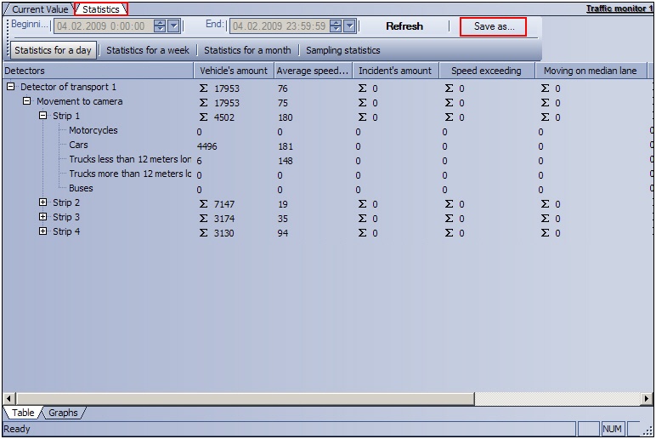Open the Beginning date dropdown
The width and height of the screenshot is (656, 439).
click(x=173, y=26)
